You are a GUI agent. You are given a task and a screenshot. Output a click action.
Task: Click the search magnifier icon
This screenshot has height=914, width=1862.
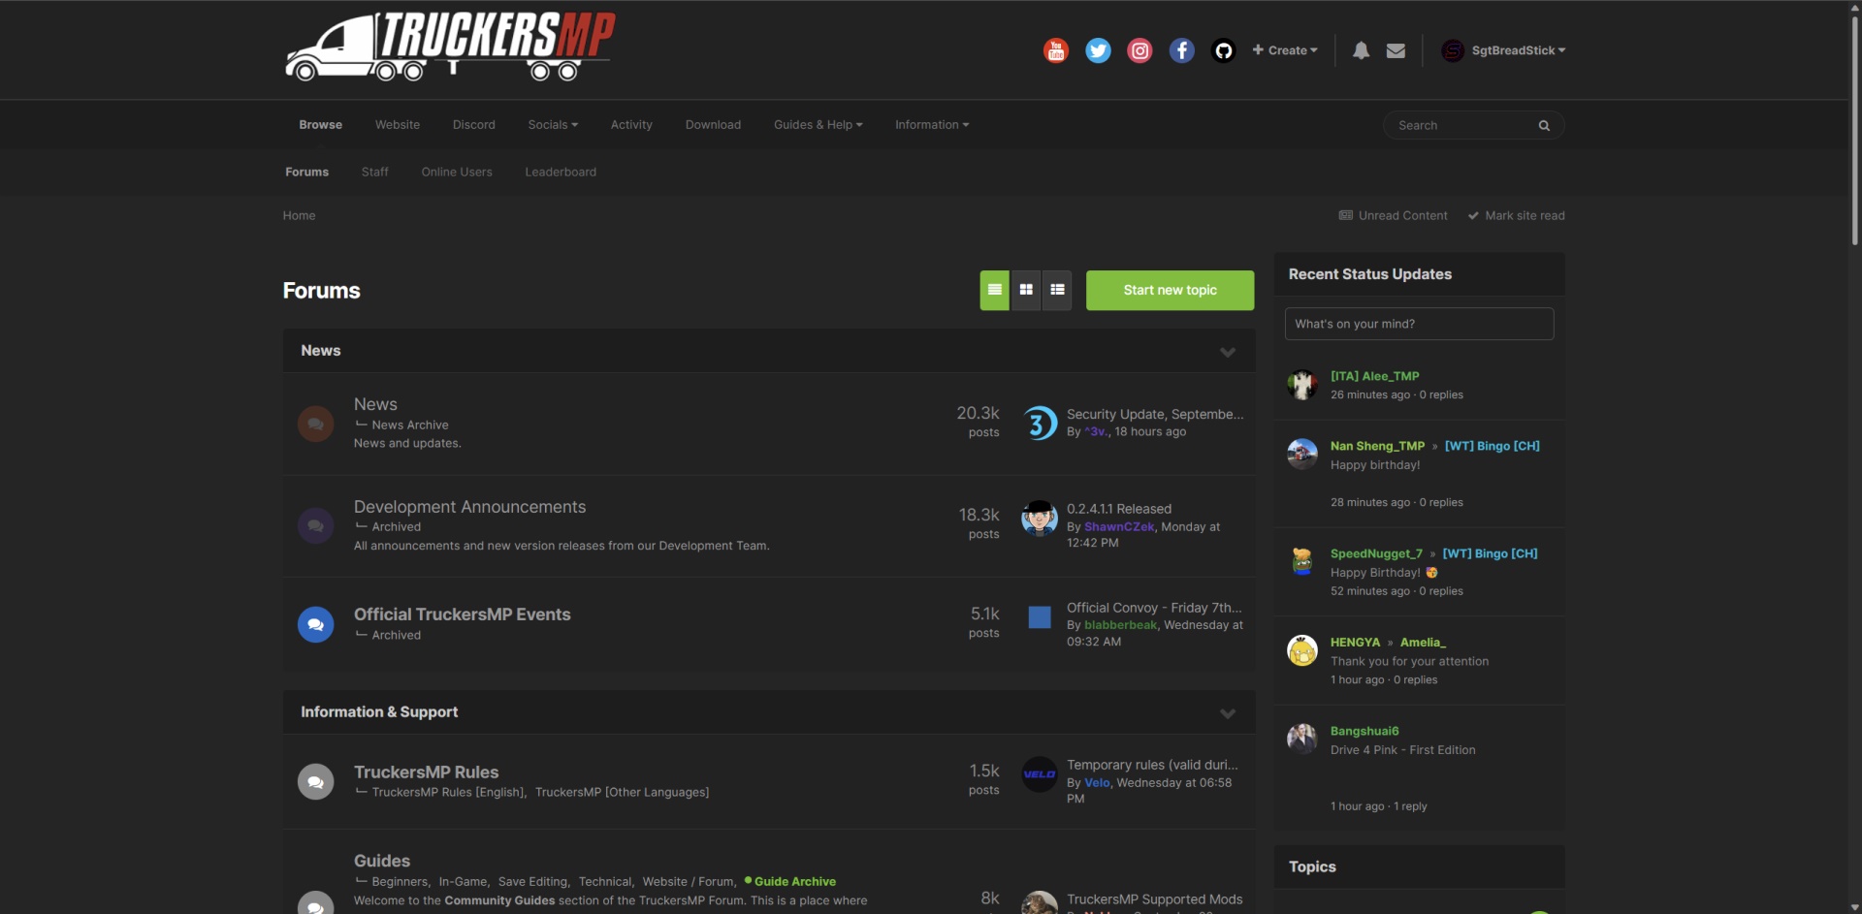click(x=1543, y=125)
